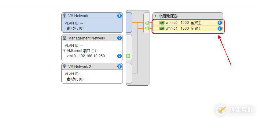Image resolution: width=257 pixels, height=119 pixels.
Task: Click the Management Network globe icon
Action: point(65,38)
